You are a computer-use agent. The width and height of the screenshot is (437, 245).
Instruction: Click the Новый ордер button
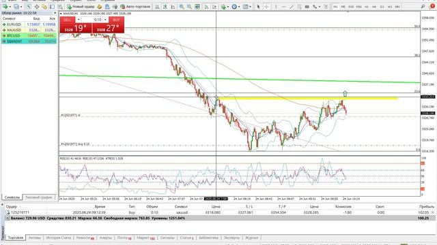tap(81, 6)
